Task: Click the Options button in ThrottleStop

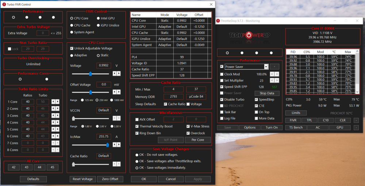Action: tap(250, 128)
